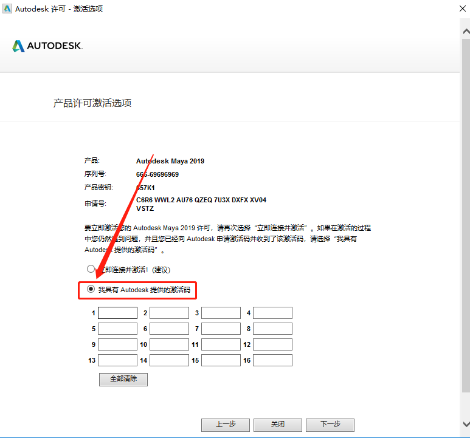This screenshot has width=470, height=438.
Task: Click the 全部清除 clear-all button
Action: [x=123, y=379]
